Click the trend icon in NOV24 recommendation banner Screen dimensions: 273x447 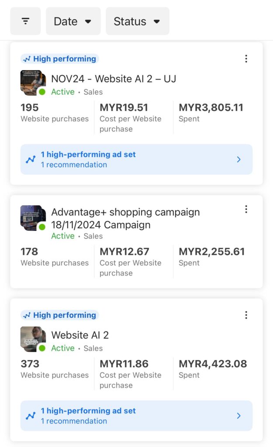(31, 159)
